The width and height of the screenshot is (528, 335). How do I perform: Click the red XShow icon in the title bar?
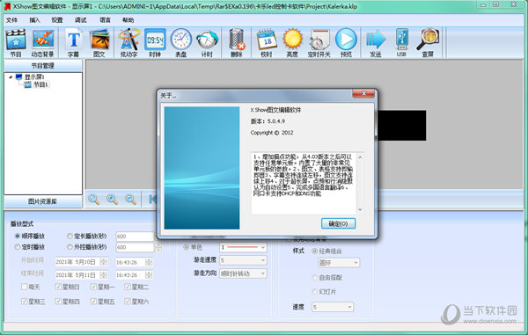click(6, 6)
